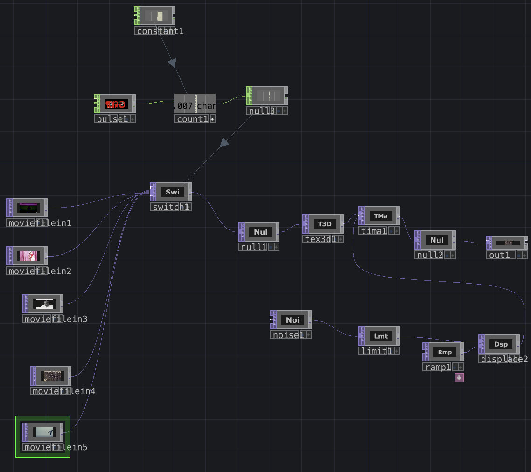Select the switch1 Swi node
531x472 pixels.
[172, 192]
